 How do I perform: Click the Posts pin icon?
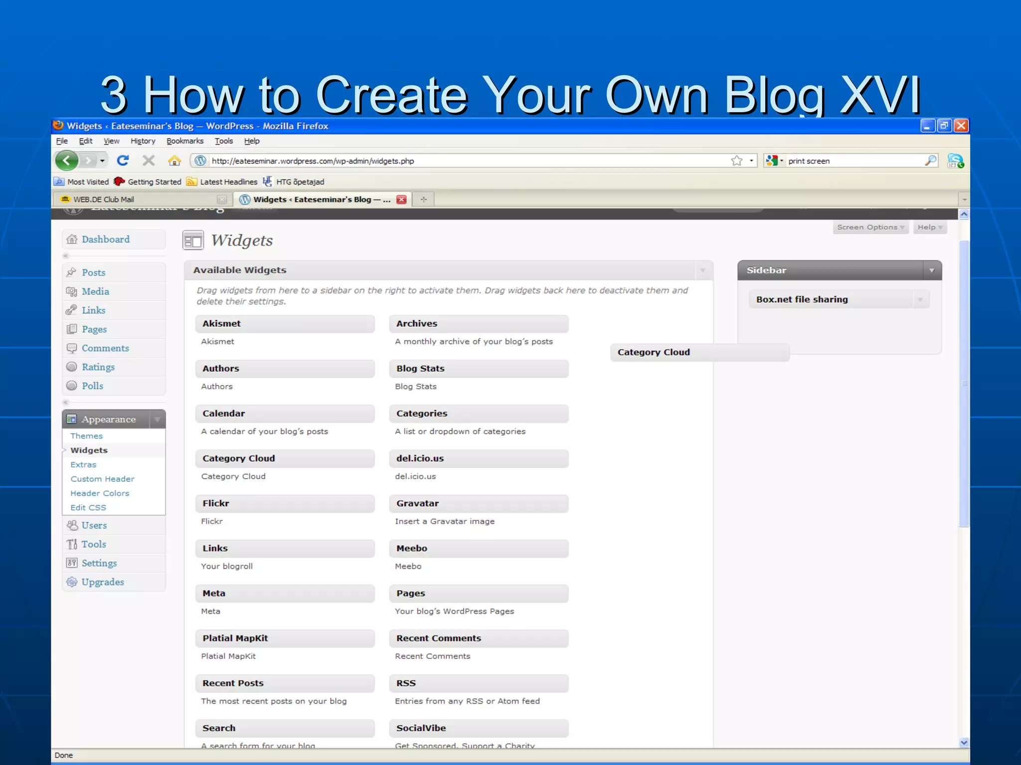tap(72, 272)
